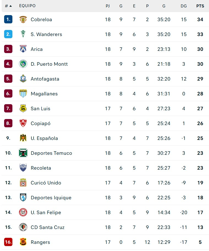Screen dimensions: 209x251
Task: Open the Copiapó team link
Action: pyautogui.click(x=40, y=123)
